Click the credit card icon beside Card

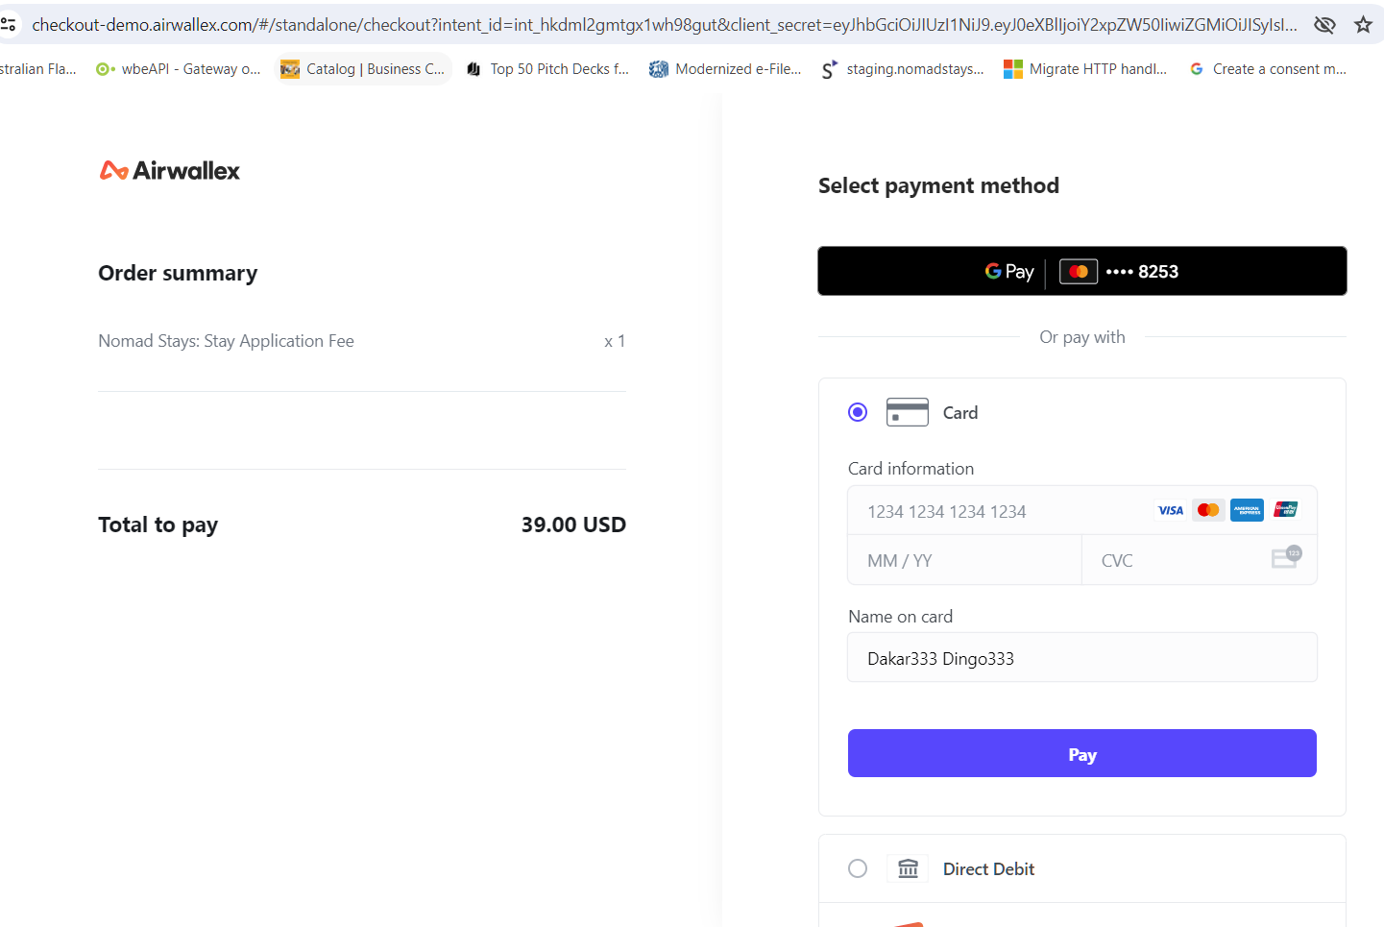[x=907, y=412]
